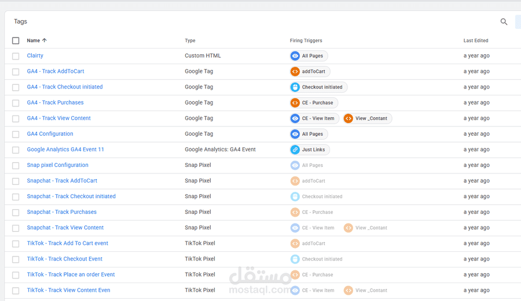This screenshot has width=521, height=301.
Task: Click addToCart icon in TikTok Add To Cart row
Action: click(295, 243)
